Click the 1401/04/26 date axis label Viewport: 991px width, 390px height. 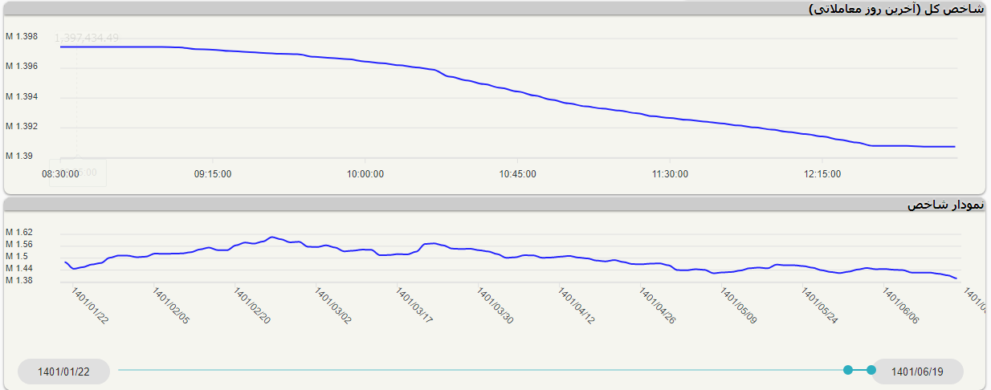[x=658, y=306]
